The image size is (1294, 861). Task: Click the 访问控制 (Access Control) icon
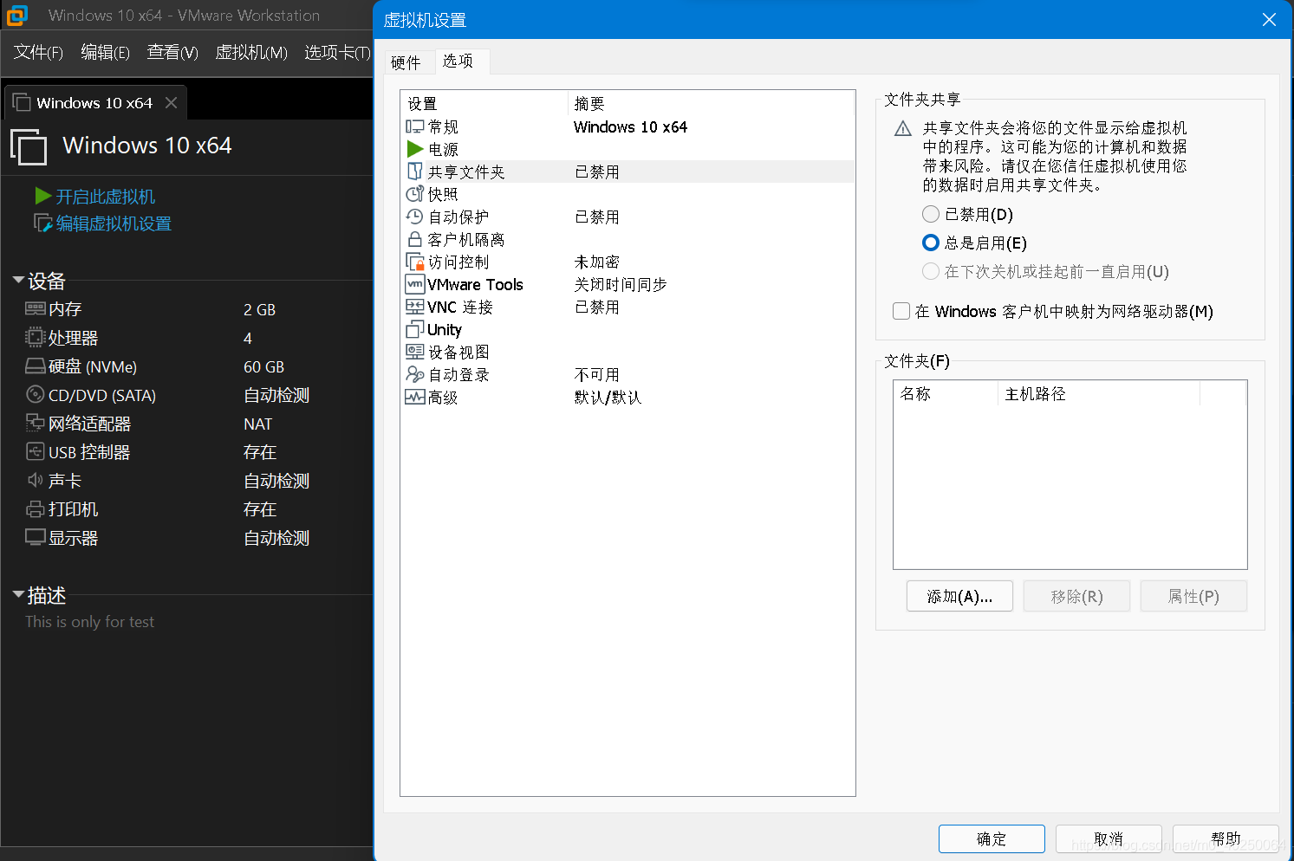click(x=415, y=262)
